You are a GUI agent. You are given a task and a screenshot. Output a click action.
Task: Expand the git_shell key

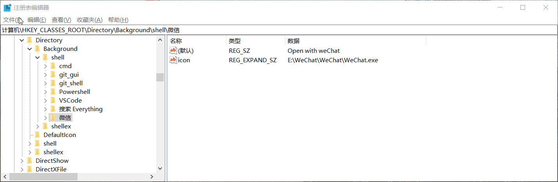click(45, 83)
